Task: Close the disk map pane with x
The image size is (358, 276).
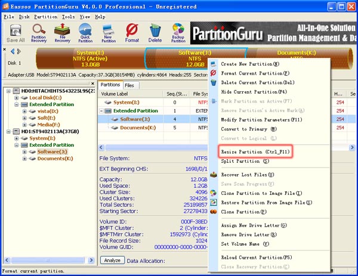Action: (4, 49)
